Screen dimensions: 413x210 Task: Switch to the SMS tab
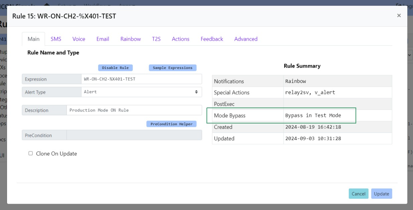[x=56, y=39]
